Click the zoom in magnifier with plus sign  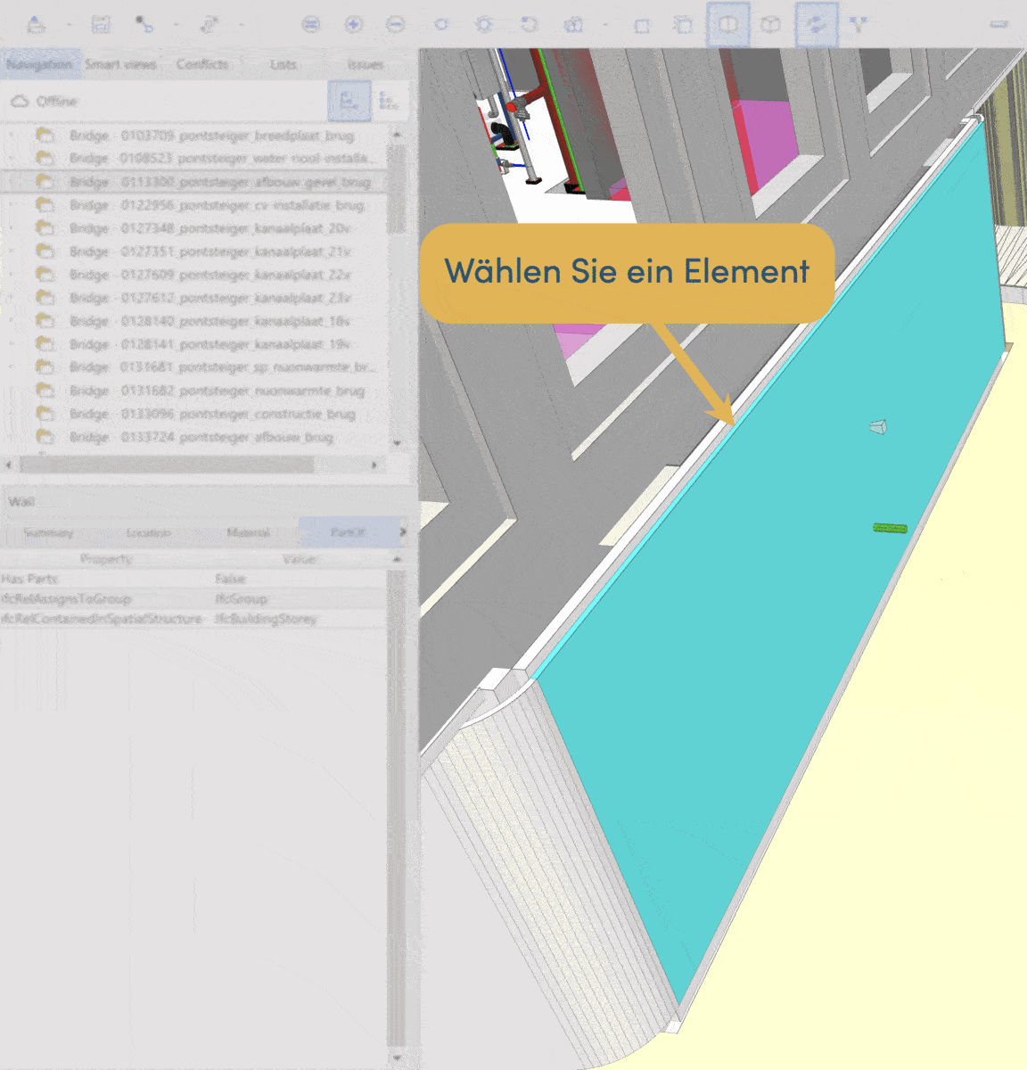click(x=354, y=25)
